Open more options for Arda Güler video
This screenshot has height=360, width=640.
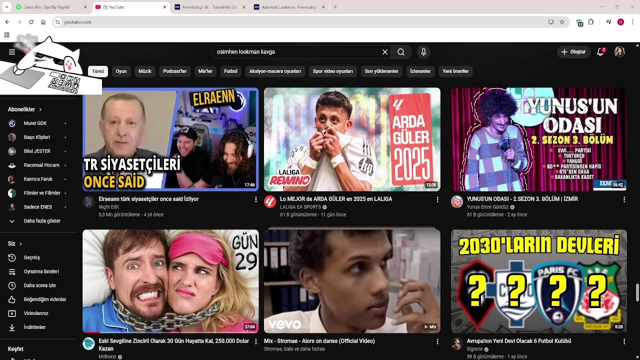pos(437,199)
